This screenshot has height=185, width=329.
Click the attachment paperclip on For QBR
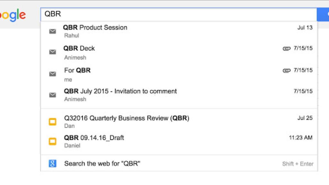pyautogui.click(x=286, y=70)
